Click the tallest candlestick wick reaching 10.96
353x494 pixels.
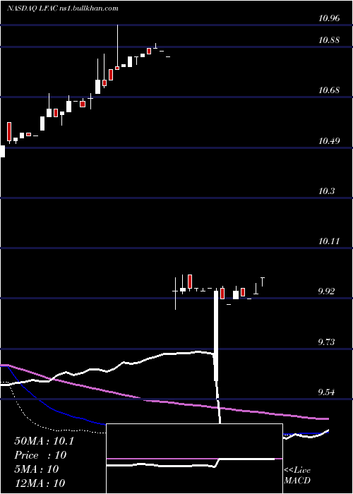[x=117, y=47]
